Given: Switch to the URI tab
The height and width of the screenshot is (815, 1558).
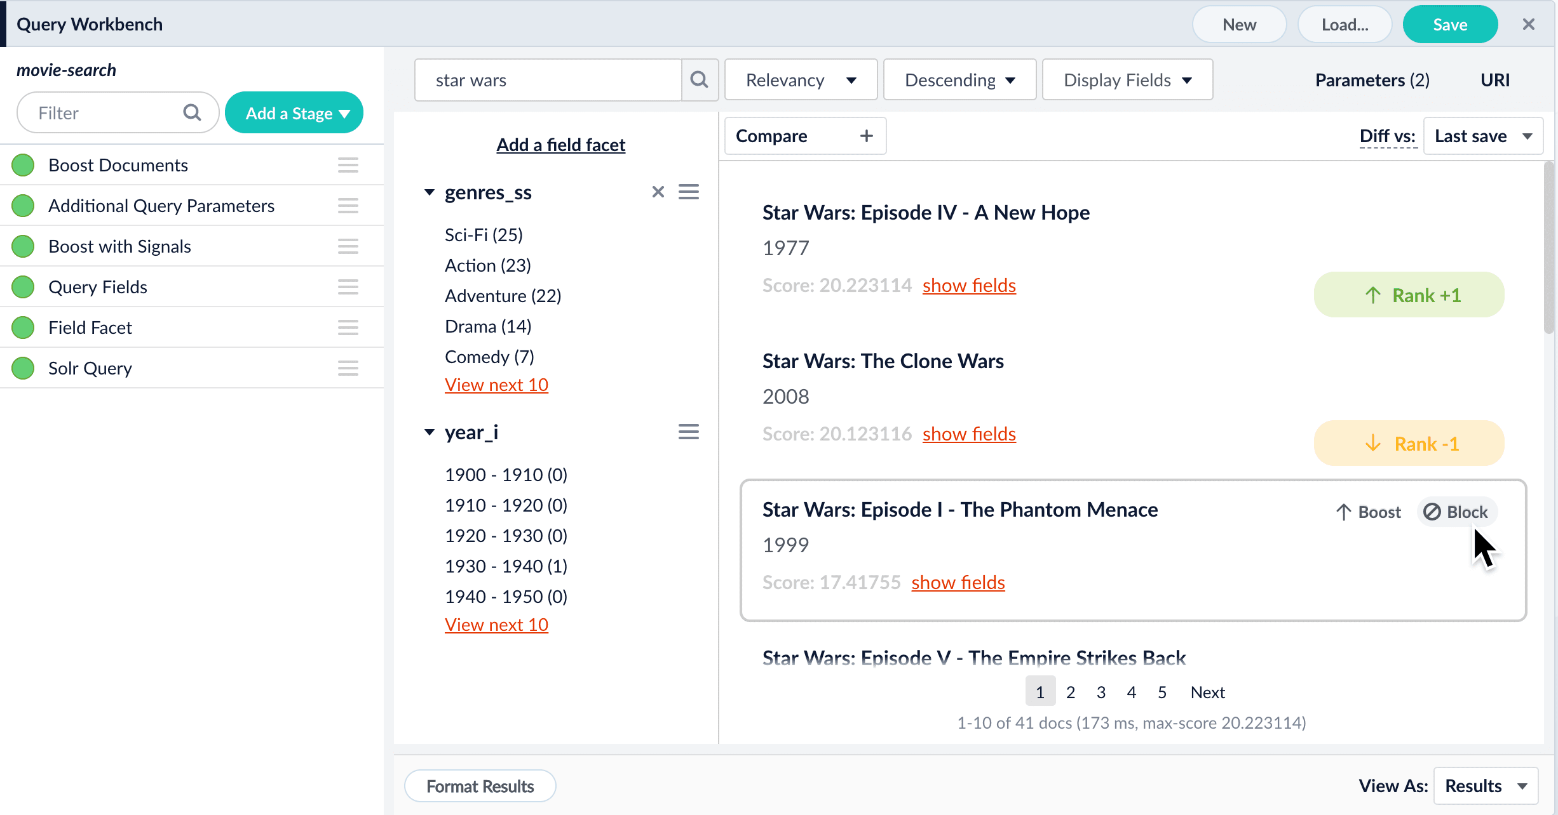Looking at the screenshot, I should (1494, 80).
